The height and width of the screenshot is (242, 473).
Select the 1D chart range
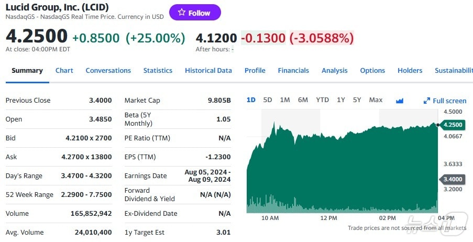pos(251,100)
